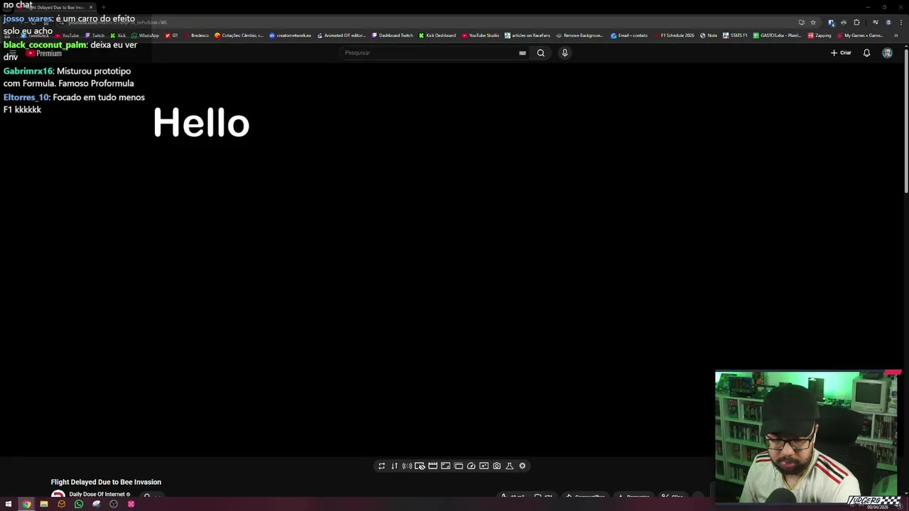Open YouTube notifications bell

pyautogui.click(x=866, y=53)
